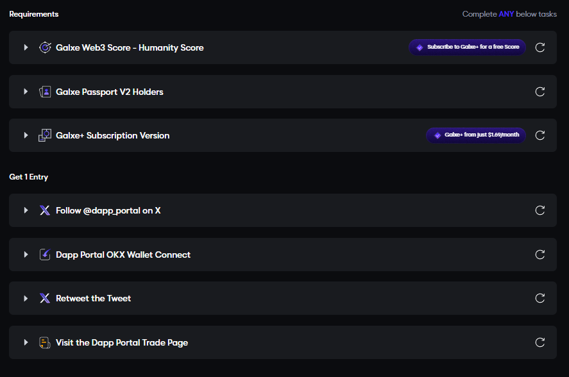Click the passport icon beside Galxe Passport V2
The image size is (569, 377).
tap(45, 92)
